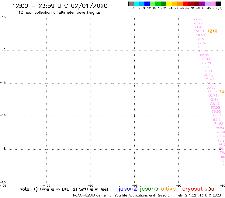Click the lavender legend swatch

[x=207, y=4]
